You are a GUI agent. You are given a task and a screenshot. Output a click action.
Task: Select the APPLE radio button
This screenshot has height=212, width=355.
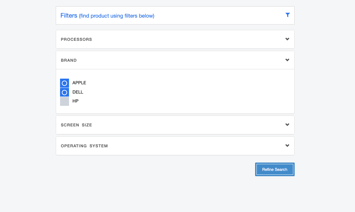(64, 83)
